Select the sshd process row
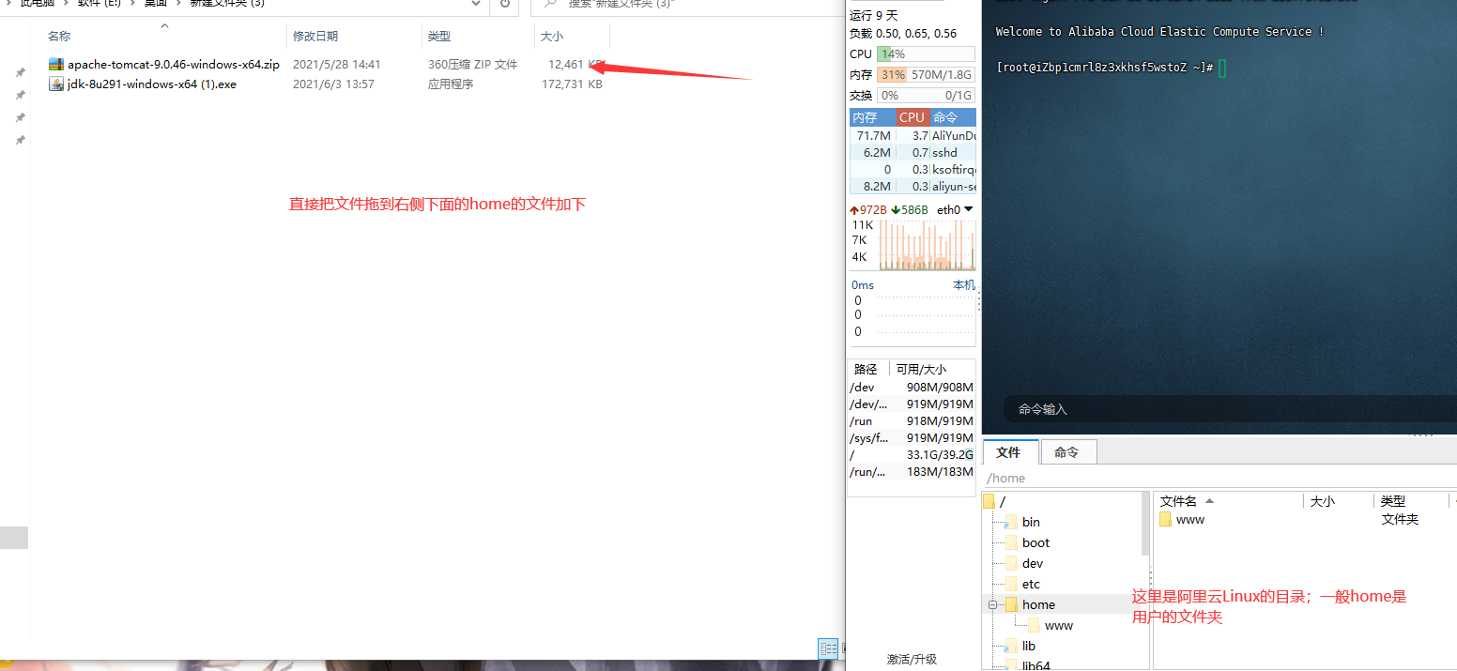Screen dimensions: 1457x671 coord(913,152)
